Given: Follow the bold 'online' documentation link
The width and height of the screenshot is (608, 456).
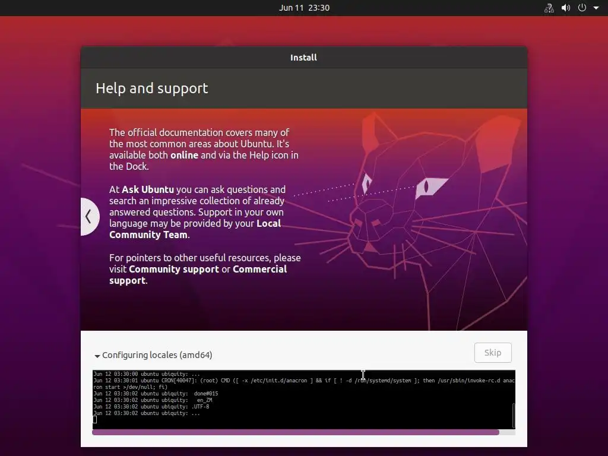Looking at the screenshot, I should 184,155.
